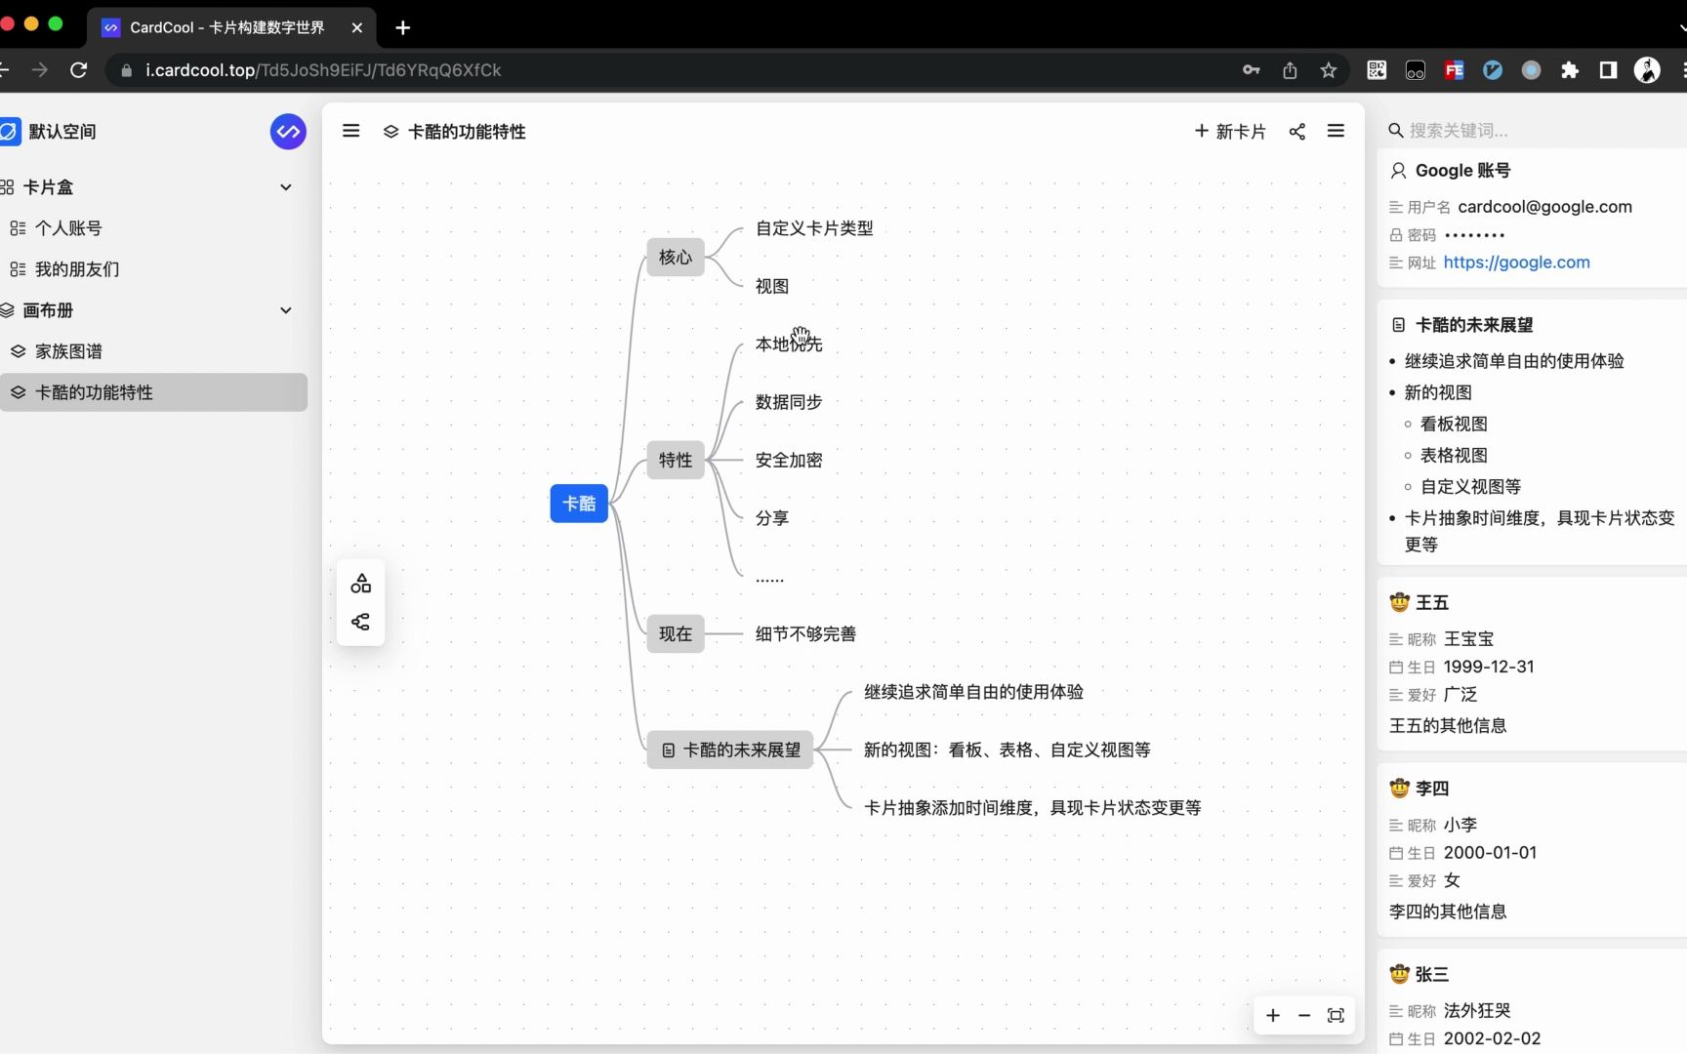Open the 李四 card title
Viewport: 1687px width, 1054px height.
click(1432, 789)
